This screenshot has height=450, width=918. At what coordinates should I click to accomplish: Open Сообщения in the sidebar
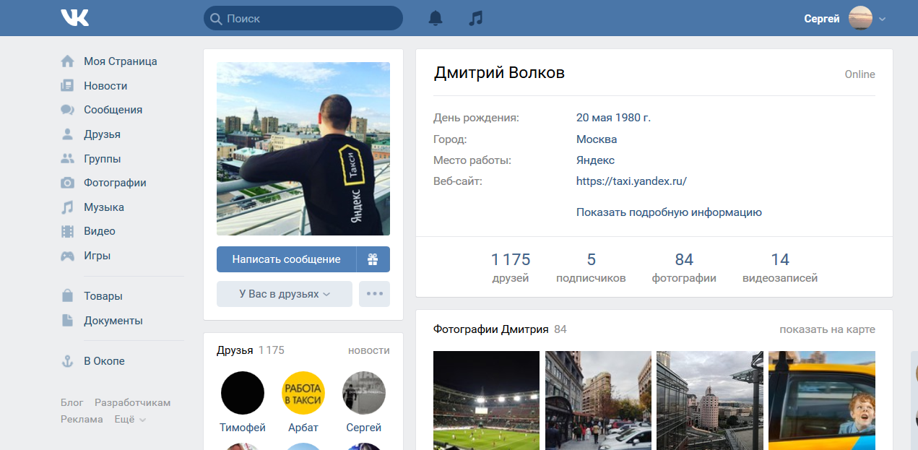[x=113, y=110]
